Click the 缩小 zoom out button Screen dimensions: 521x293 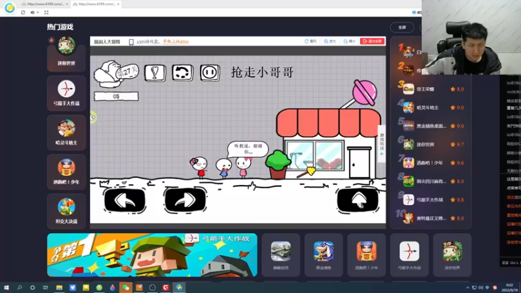point(350,41)
